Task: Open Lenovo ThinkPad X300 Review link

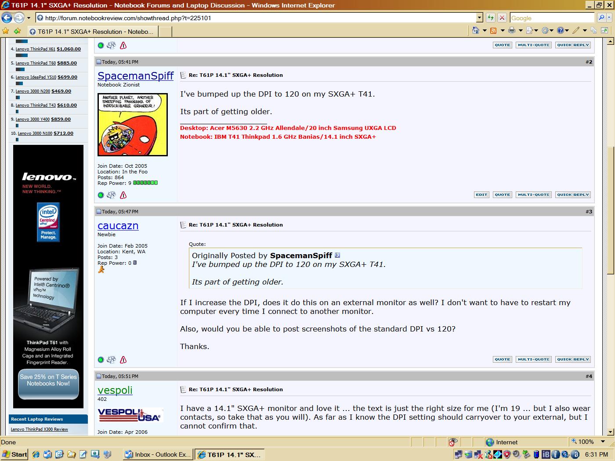Action: [x=40, y=429]
